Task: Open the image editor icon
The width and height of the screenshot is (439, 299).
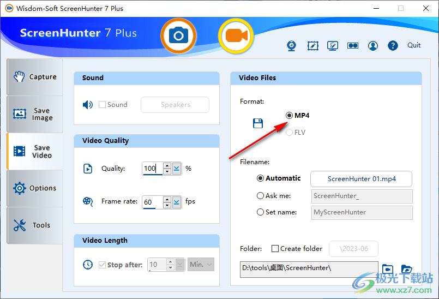Action: (x=312, y=46)
